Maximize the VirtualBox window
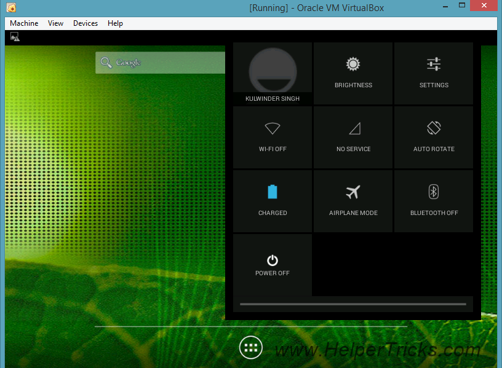The height and width of the screenshot is (368, 502). coord(462,5)
